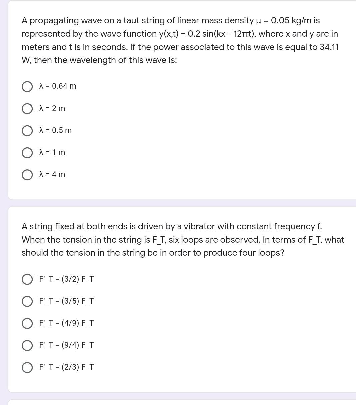Select F'_T = (2/3) F_T option
Image resolution: width=356 pixels, height=405 pixels.
(27, 367)
